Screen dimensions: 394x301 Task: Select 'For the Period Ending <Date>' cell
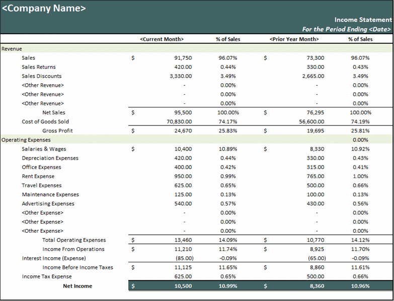(x=347, y=29)
